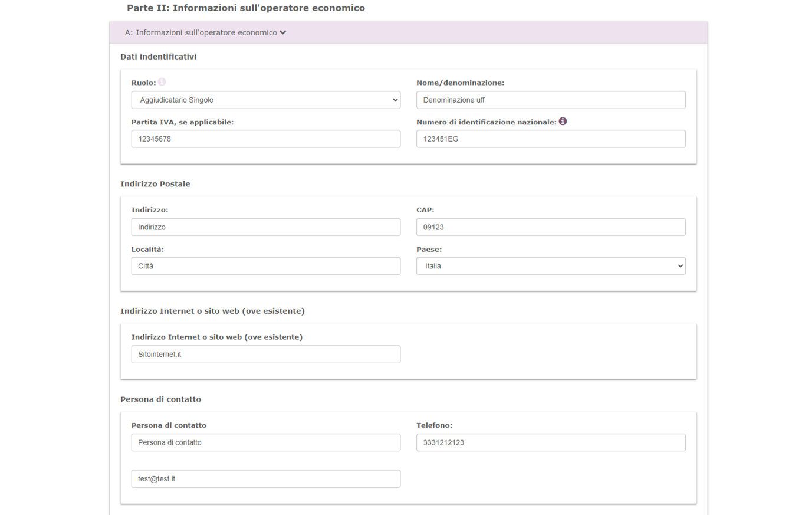This screenshot has width=792, height=515.
Task: Open the Ruolo dropdown showing Aggiudicatario Singolo
Action: (x=265, y=100)
